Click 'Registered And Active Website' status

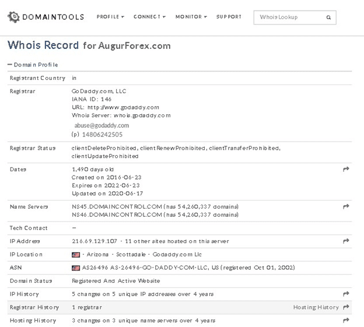pyautogui.click(x=116, y=281)
